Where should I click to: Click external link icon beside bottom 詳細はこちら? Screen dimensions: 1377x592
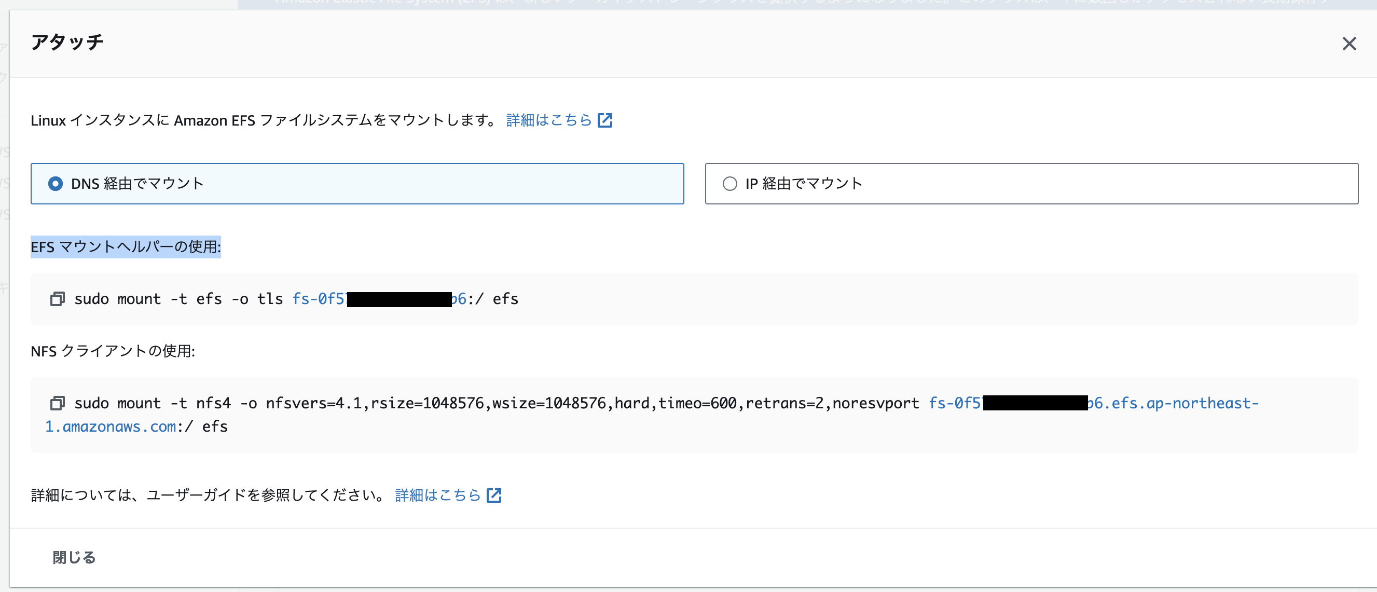click(493, 495)
